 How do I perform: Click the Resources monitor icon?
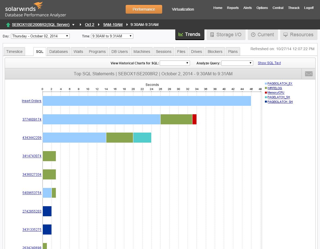285,35
